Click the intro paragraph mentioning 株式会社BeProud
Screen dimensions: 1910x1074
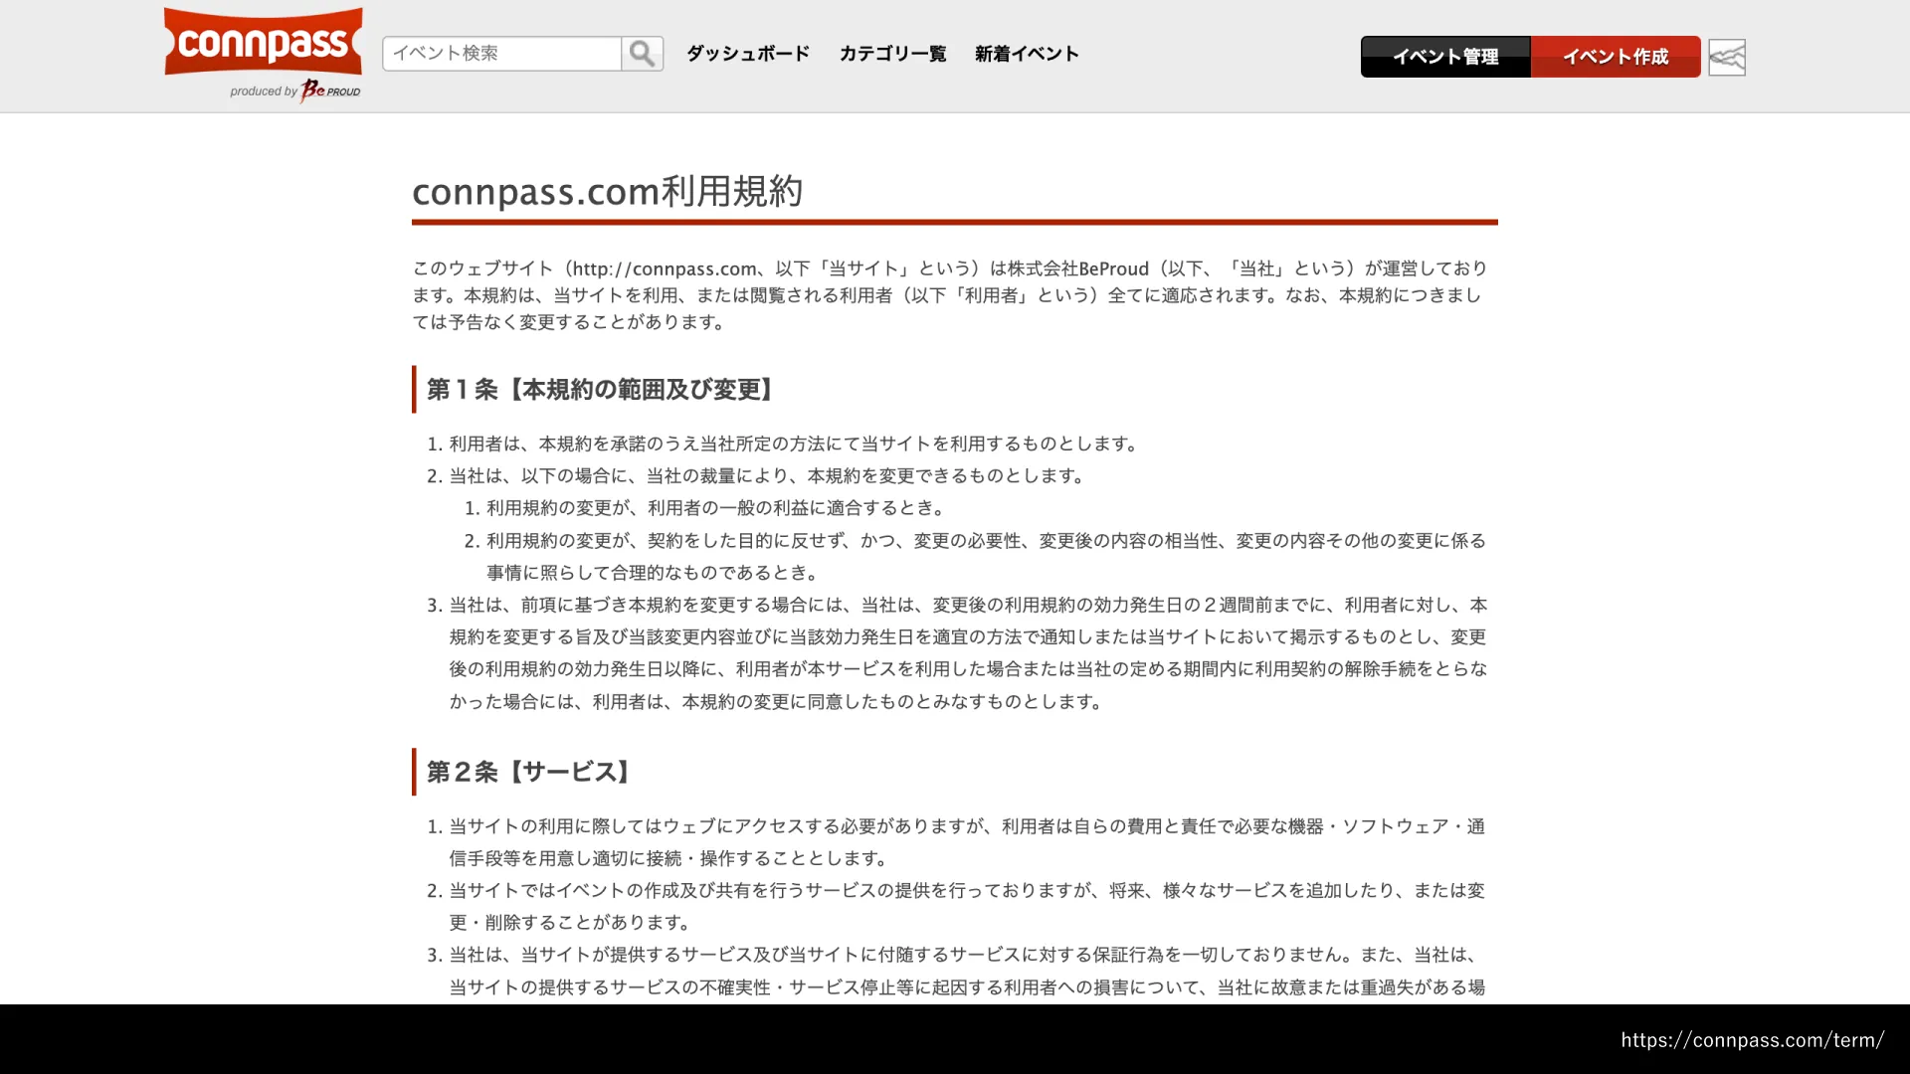tap(950, 295)
